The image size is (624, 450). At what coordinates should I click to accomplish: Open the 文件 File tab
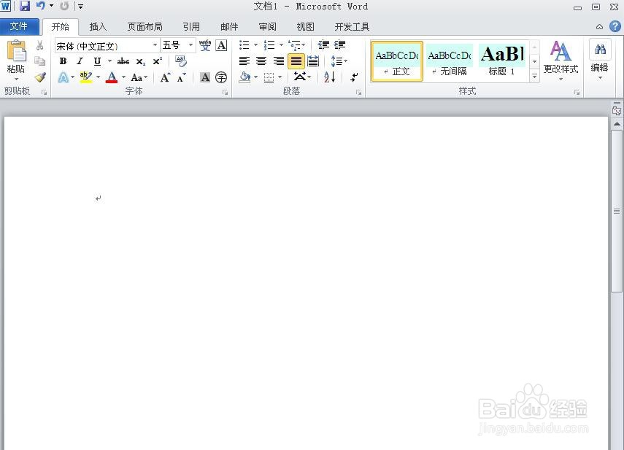coord(19,27)
